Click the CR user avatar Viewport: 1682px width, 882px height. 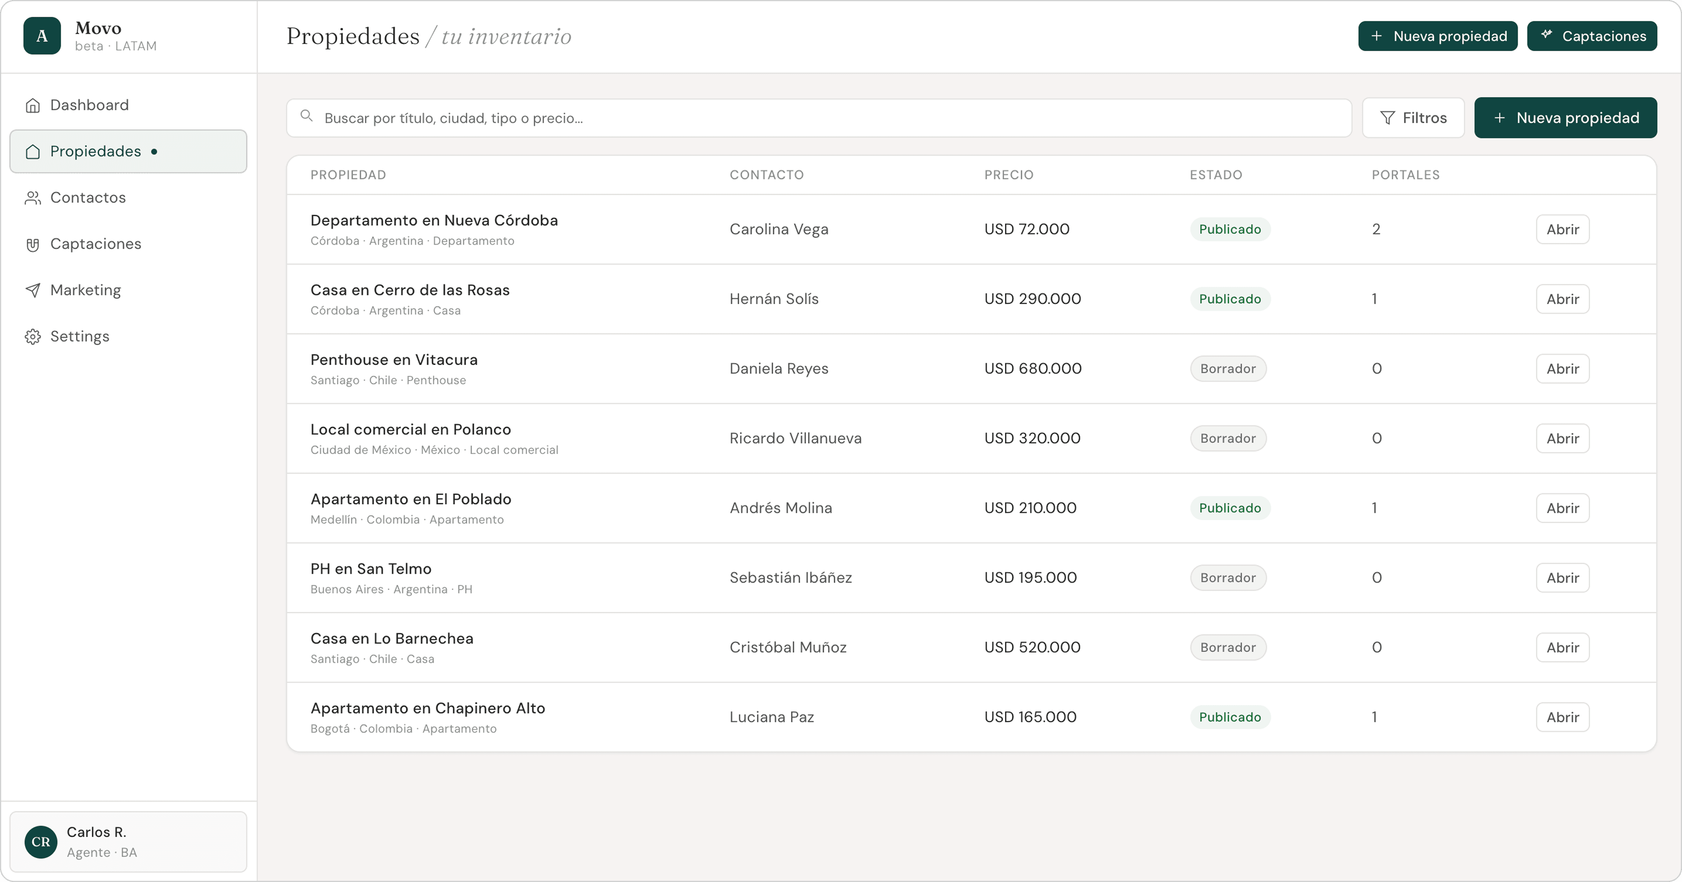41,841
